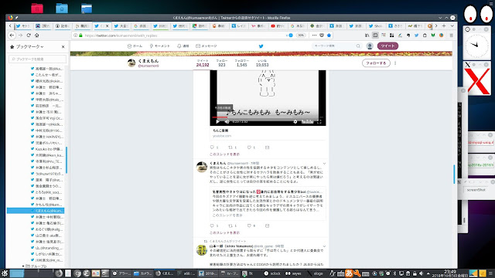Image resolution: width=495 pixels, height=278 pixels.
Task: Open a new tab with plus button
Action: pos(444,25)
